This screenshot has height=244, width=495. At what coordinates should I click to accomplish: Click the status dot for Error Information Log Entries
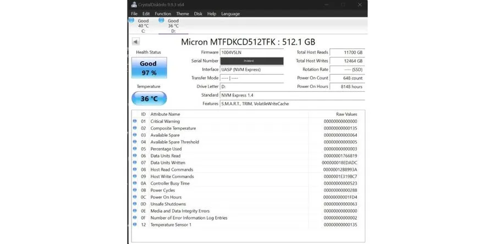pyautogui.click(x=135, y=218)
